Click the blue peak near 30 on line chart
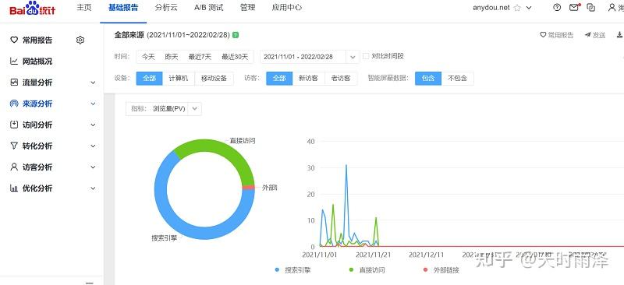Viewport: 624px width, 285px height. pyautogui.click(x=346, y=165)
